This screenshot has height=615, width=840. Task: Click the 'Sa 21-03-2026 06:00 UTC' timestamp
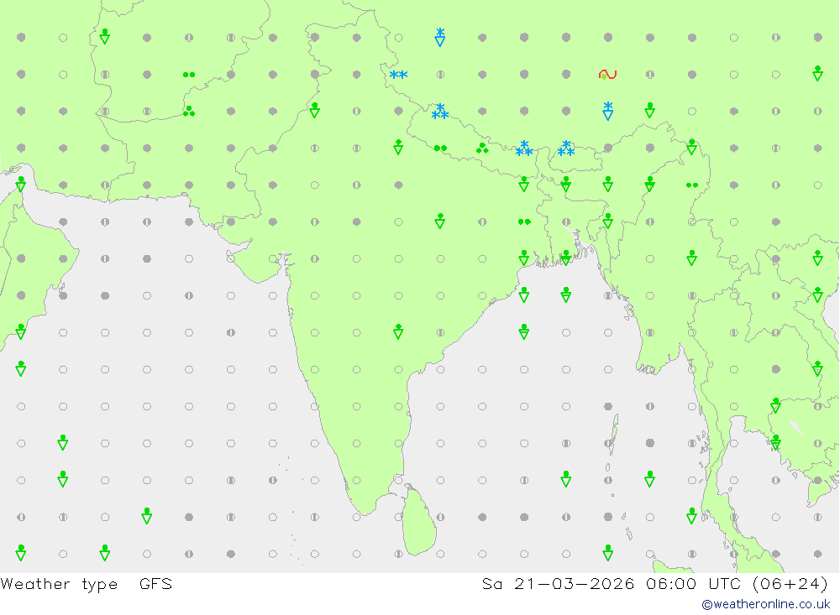point(612,583)
